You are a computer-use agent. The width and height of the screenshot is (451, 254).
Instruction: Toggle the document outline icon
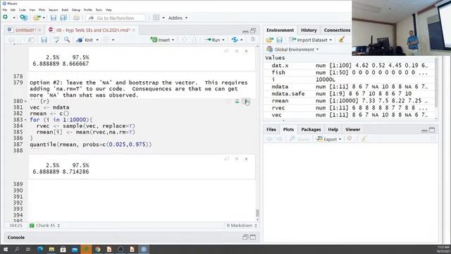(x=252, y=40)
